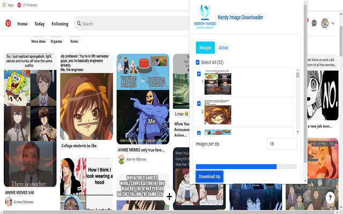343x214 pixels.
Task: Click Anime Memes avatar under 'only true fans'
Action: click(x=122, y=159)
